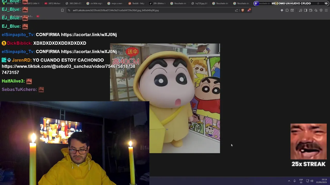Click the site info icon before the URL

[69, 10]
